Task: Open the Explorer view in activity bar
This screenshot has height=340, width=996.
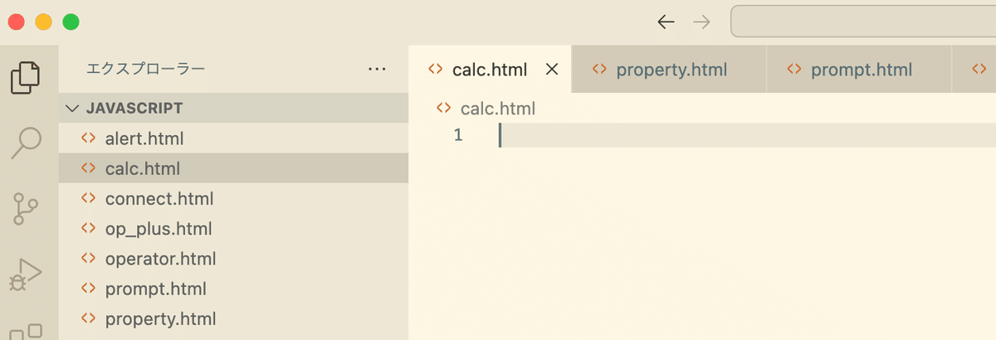Action: [26, 77]
